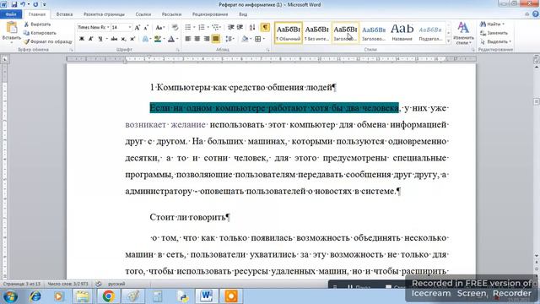Decrease font size with shrink icon
540x304 pixels.
pyautogui.click(x=146, y=28)
